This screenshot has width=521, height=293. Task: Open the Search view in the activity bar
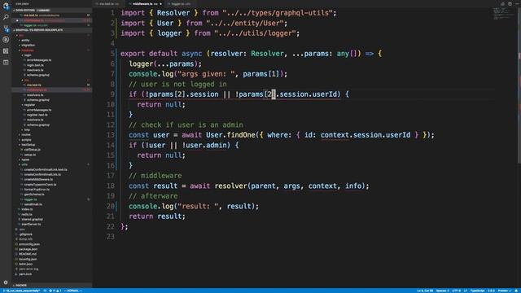[6, 17]
